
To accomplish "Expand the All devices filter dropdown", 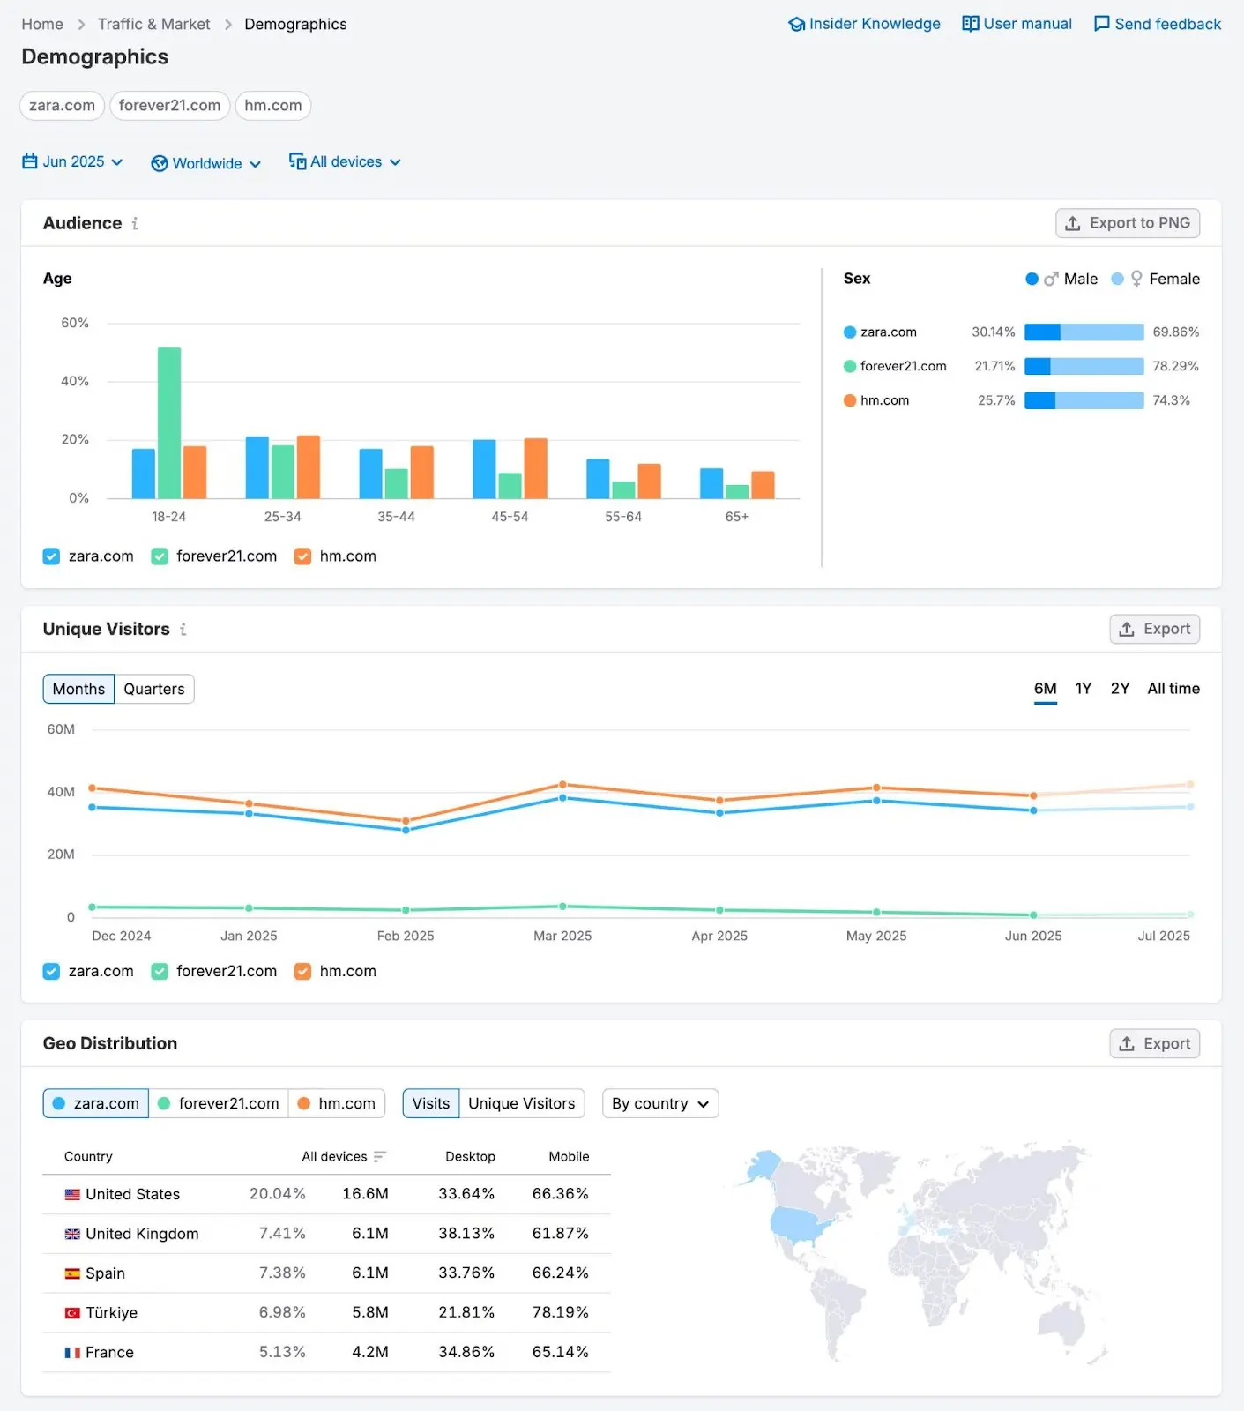I will [x=346, y=162].
